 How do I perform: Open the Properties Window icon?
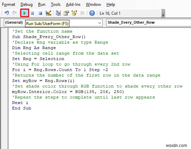tap(66, 13)
